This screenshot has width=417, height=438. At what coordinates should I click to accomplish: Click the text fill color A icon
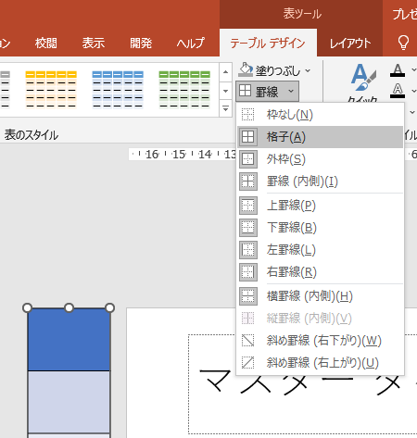point(398,70)
